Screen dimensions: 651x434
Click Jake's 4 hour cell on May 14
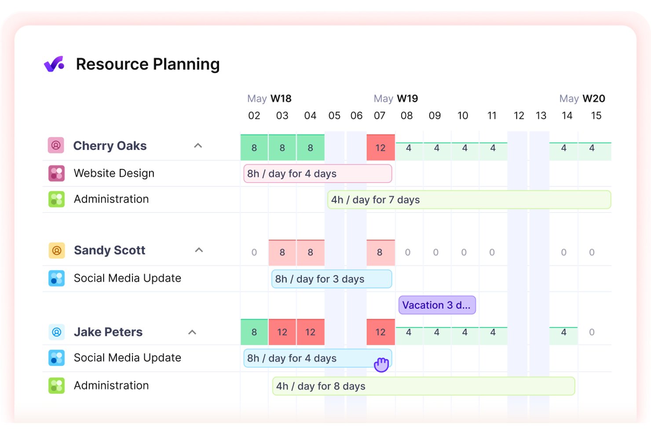point(563,336)
